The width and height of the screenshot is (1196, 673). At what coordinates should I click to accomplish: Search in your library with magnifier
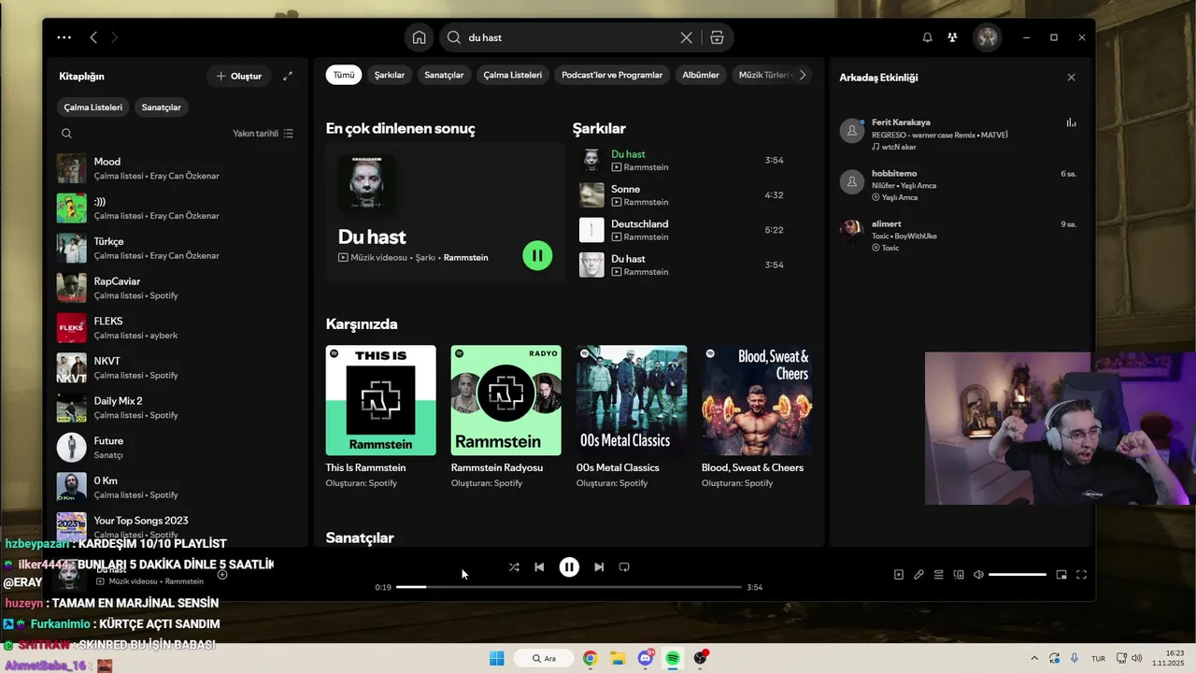pos(66,134)
